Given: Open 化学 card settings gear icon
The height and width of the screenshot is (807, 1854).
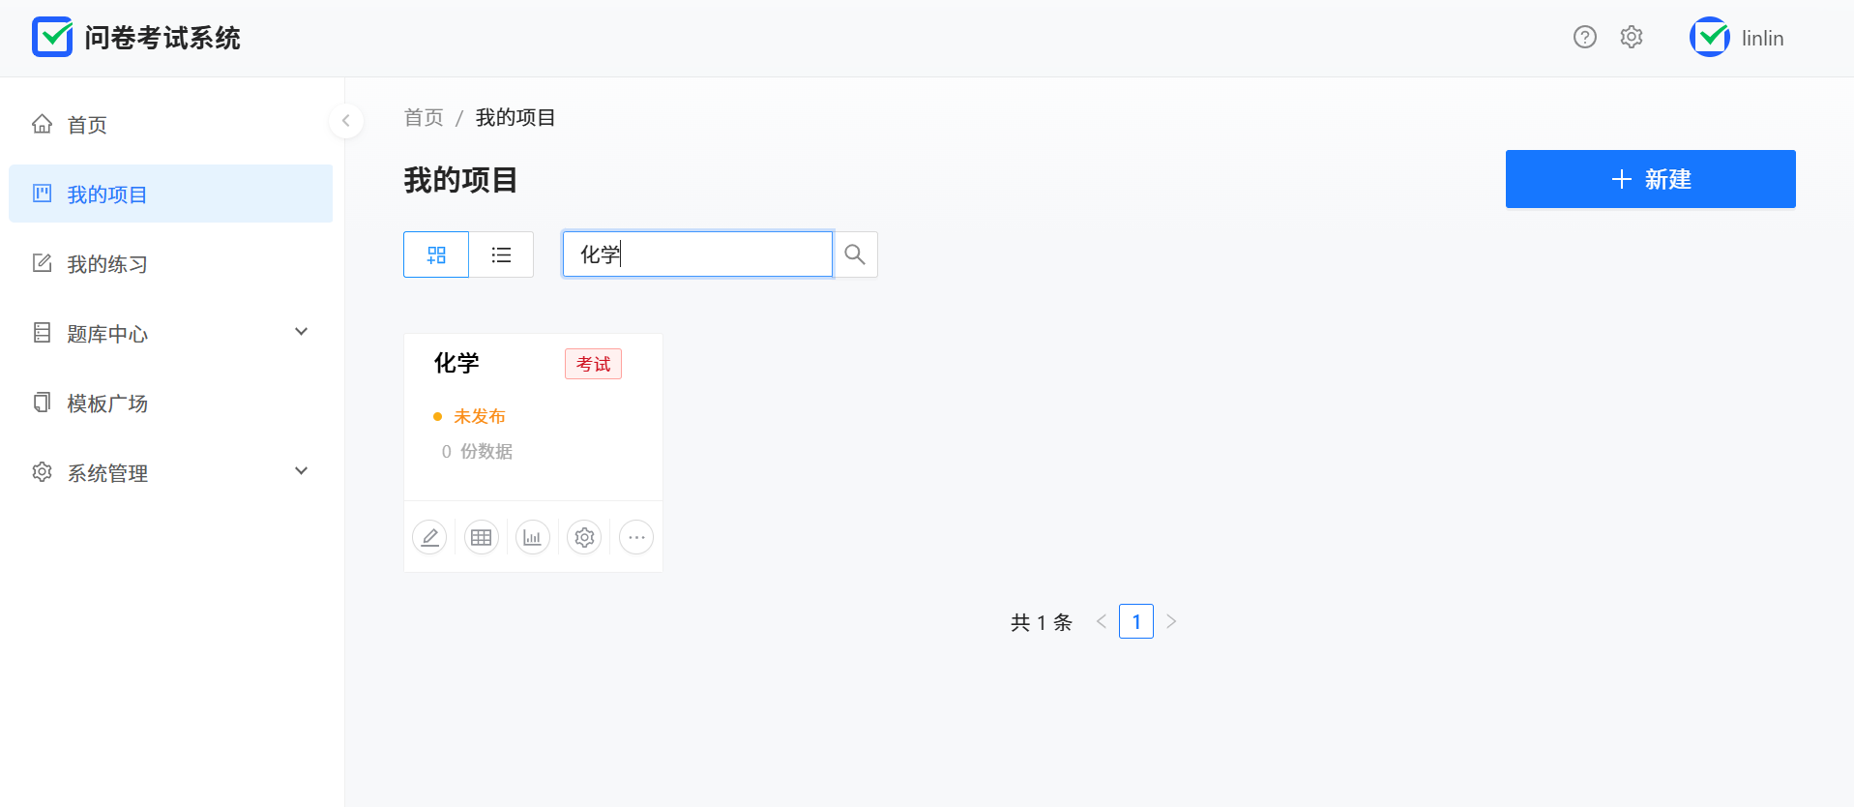Looking at the screenshot, I should coord(584,537).
